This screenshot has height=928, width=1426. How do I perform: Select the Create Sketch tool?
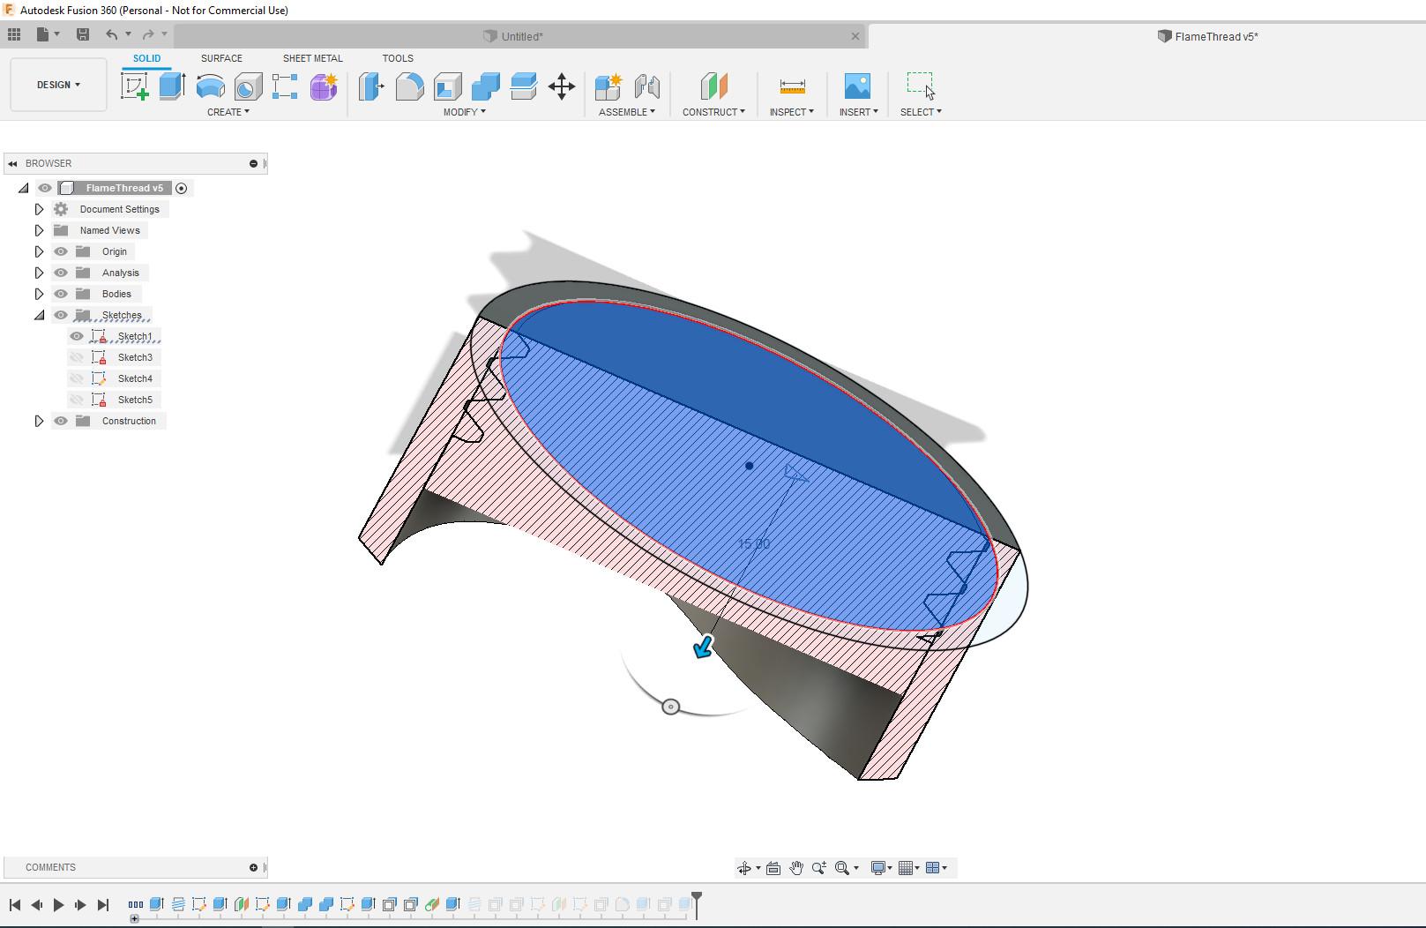pyautogui.click(x=134, y=86)
